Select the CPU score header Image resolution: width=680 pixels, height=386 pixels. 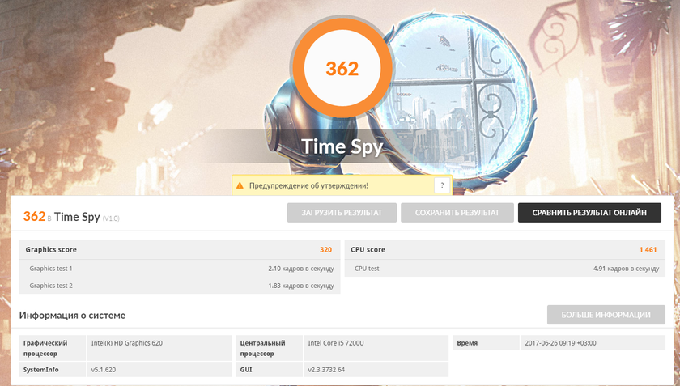pos(368,250)
